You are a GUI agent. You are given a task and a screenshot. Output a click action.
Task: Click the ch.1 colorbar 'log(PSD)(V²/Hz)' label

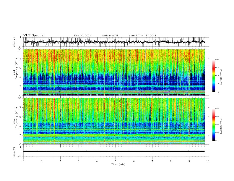point(221,77)
